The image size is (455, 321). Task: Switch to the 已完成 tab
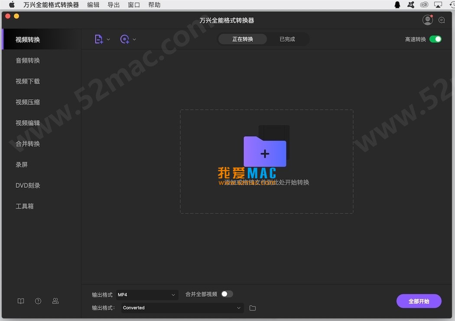(287, 39)
